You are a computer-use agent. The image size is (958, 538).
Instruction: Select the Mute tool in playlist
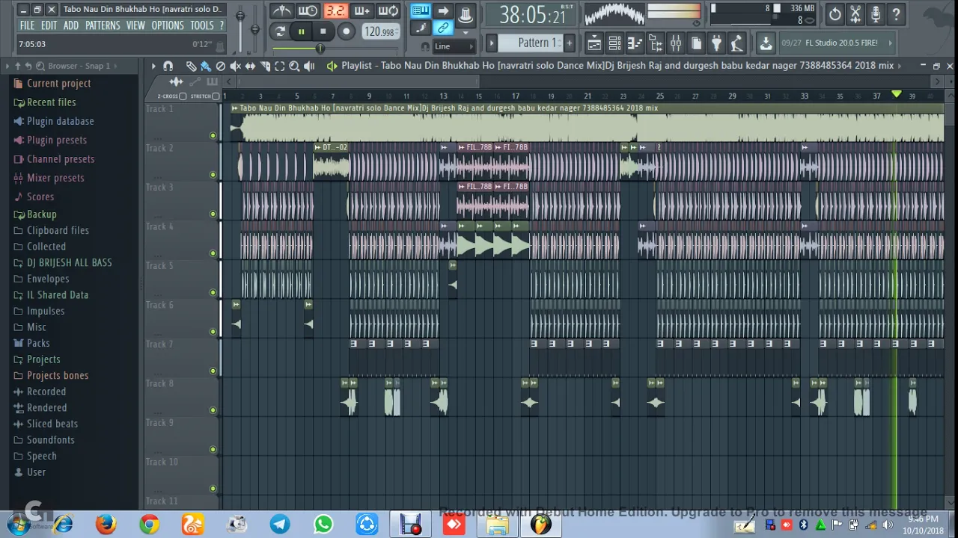(235, 66)
